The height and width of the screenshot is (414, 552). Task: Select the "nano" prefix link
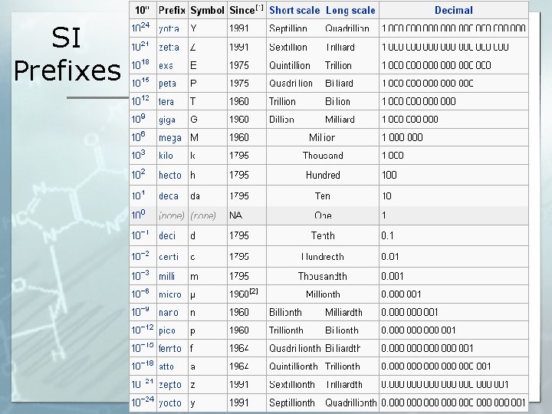168,313
